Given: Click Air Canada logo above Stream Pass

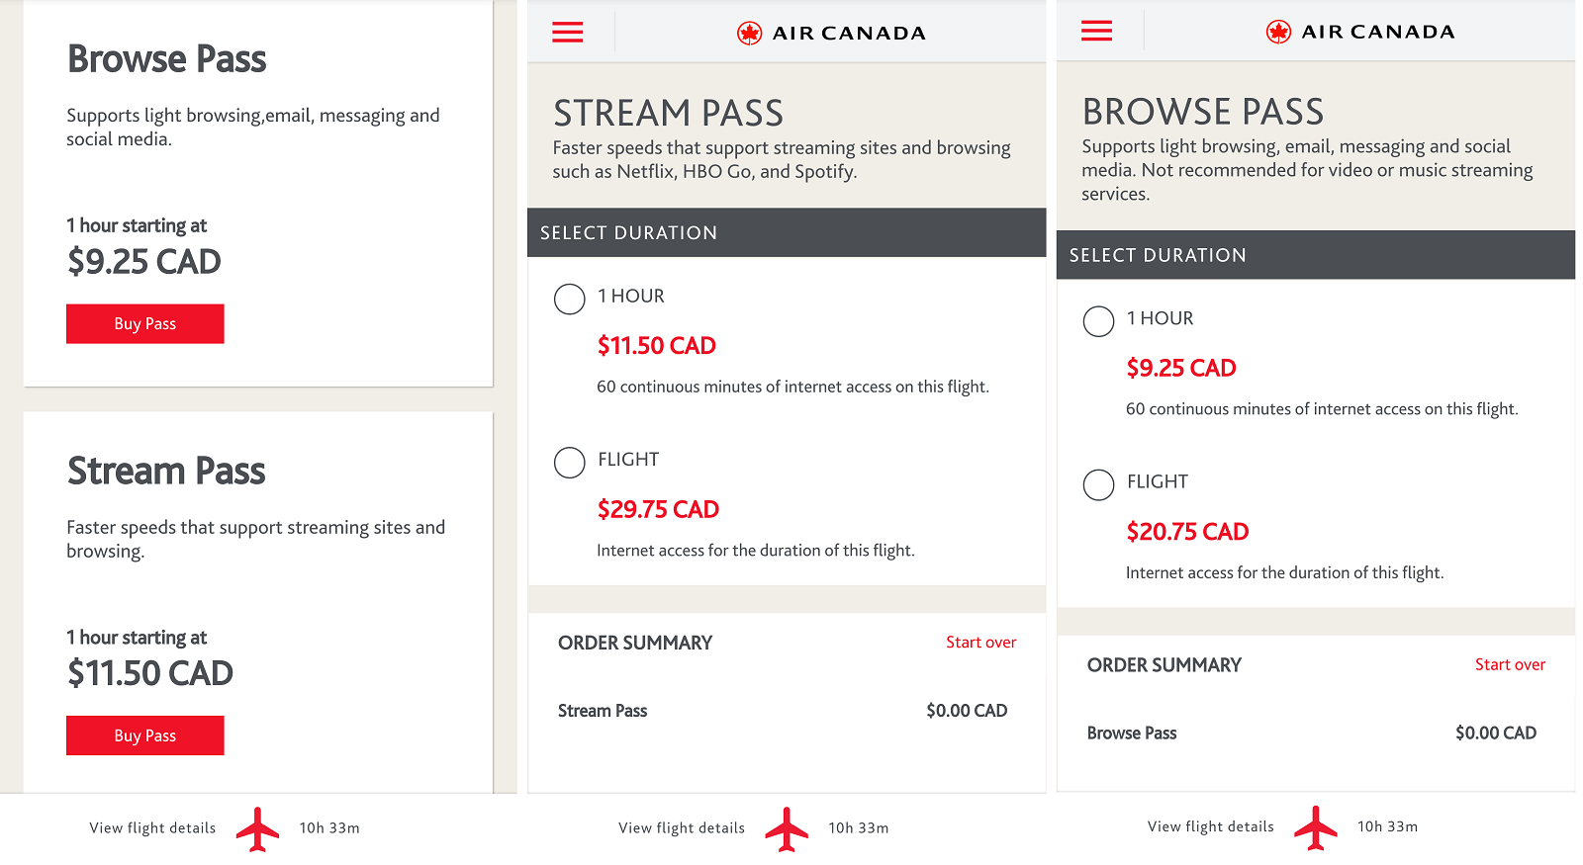Looking at the screenshot, I should pyautogui.click(x=831, y=34).
